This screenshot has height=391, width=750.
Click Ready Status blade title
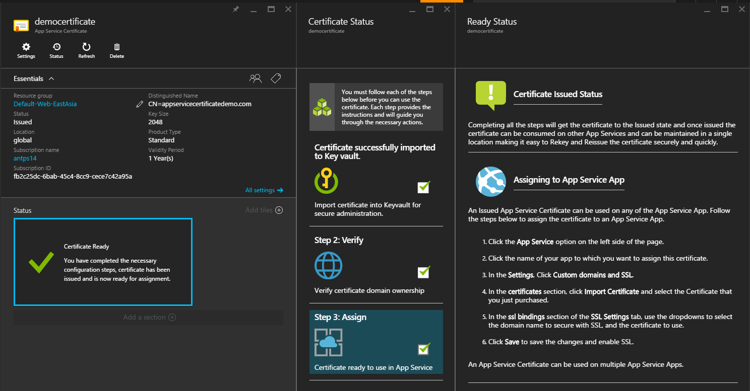[492, 22]
